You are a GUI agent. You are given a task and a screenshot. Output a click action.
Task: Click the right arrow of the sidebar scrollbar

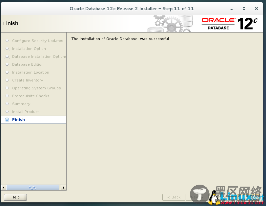(63, 188)
